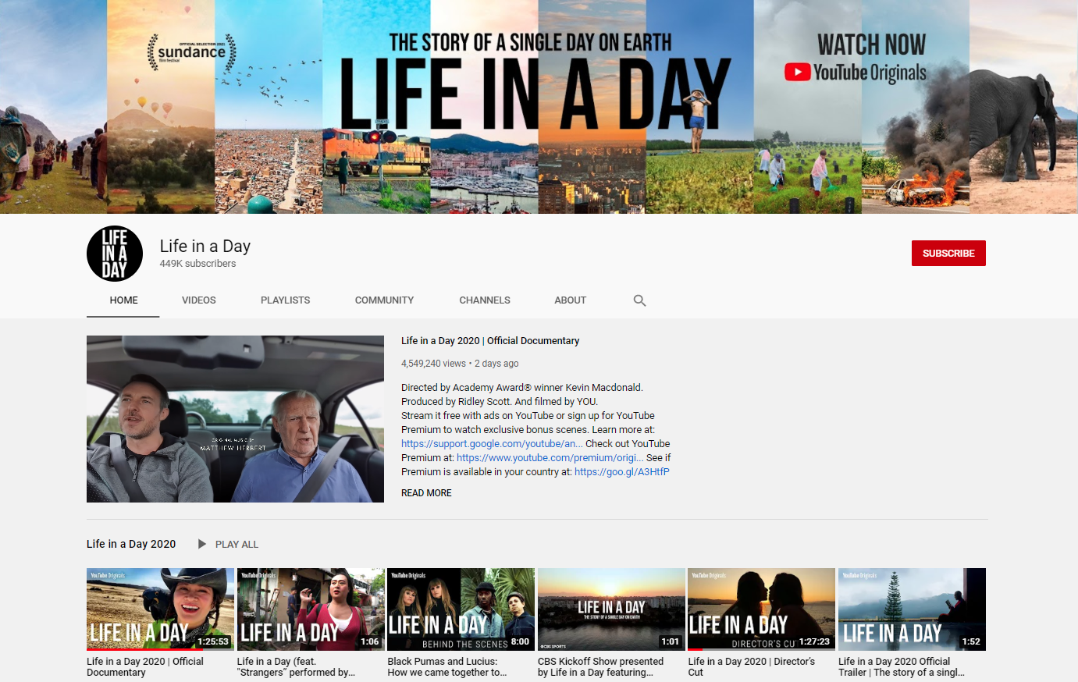Open the Behind the Scenes 8:00 thumbnail
The image size is (1078, 682).
pyautogui.click(x=461, y=609)
